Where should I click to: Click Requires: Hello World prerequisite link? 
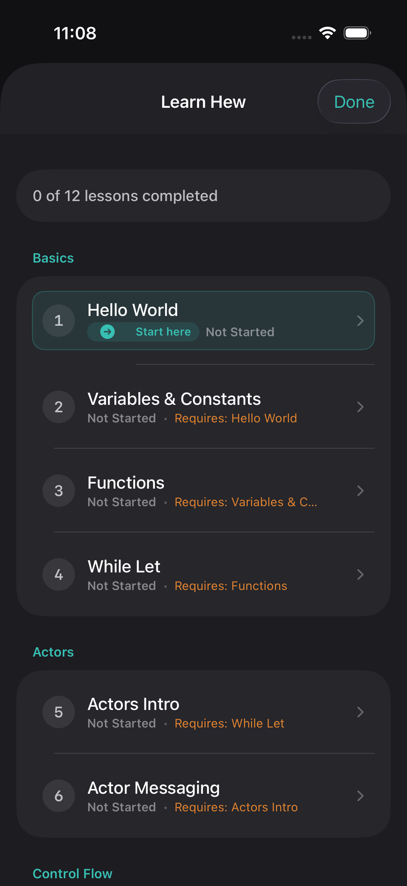[236, 418]
